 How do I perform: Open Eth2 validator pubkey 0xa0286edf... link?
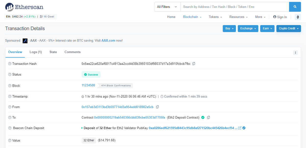click(193, 128)
